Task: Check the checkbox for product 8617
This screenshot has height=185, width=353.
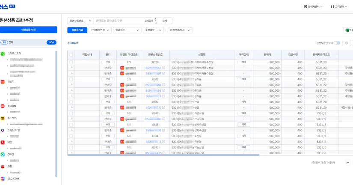Action: coord(71,102)
